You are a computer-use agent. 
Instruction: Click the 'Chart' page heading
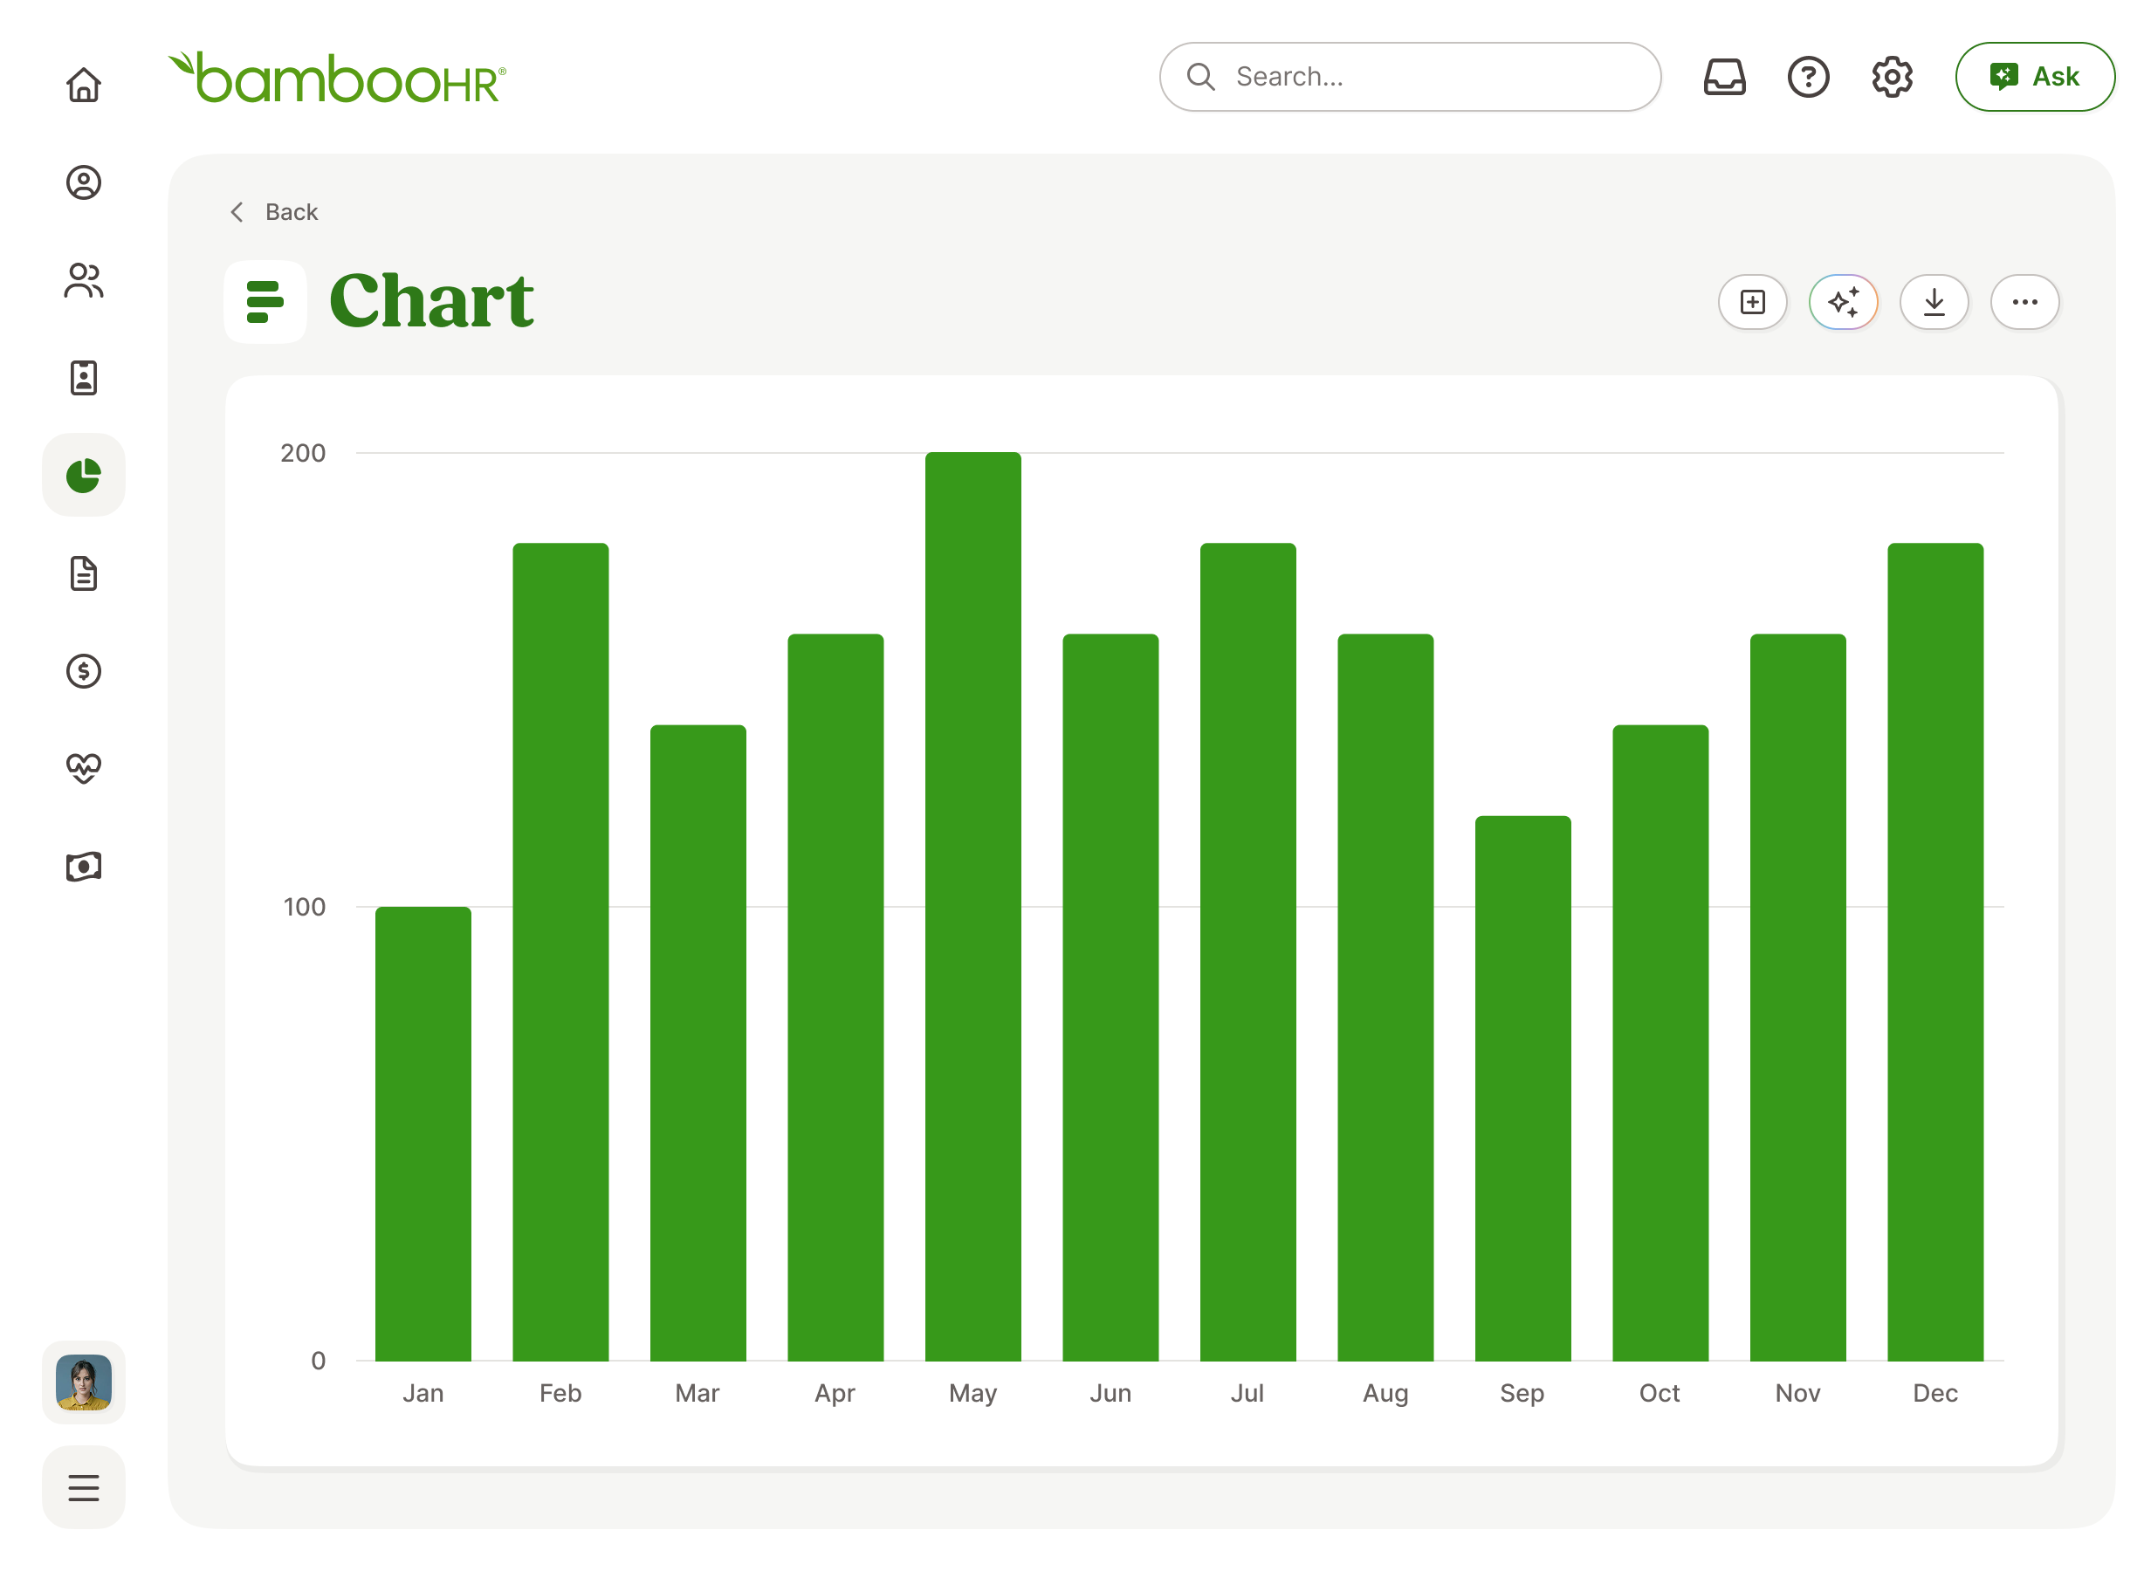coord(431,300)
